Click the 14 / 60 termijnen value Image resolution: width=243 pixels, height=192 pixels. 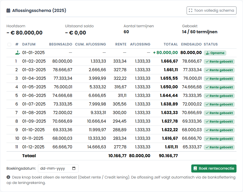click(200, 32)
